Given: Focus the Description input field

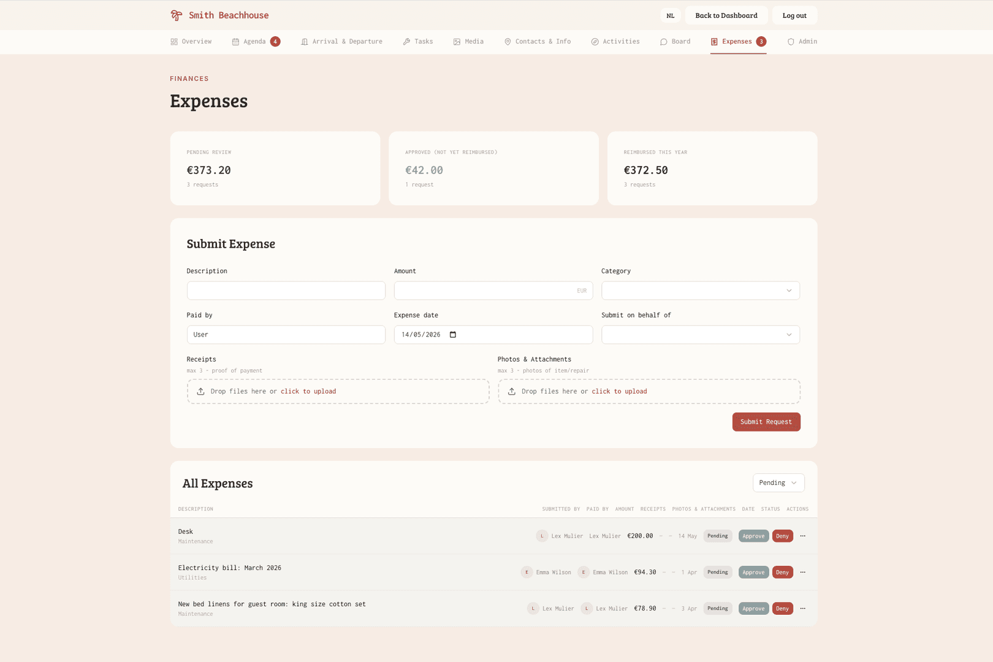Looking at the screenshot, I should (x=286, y=291).
